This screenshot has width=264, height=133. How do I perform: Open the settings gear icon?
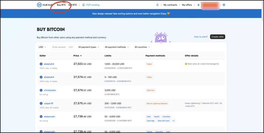(x=224, y=5)
